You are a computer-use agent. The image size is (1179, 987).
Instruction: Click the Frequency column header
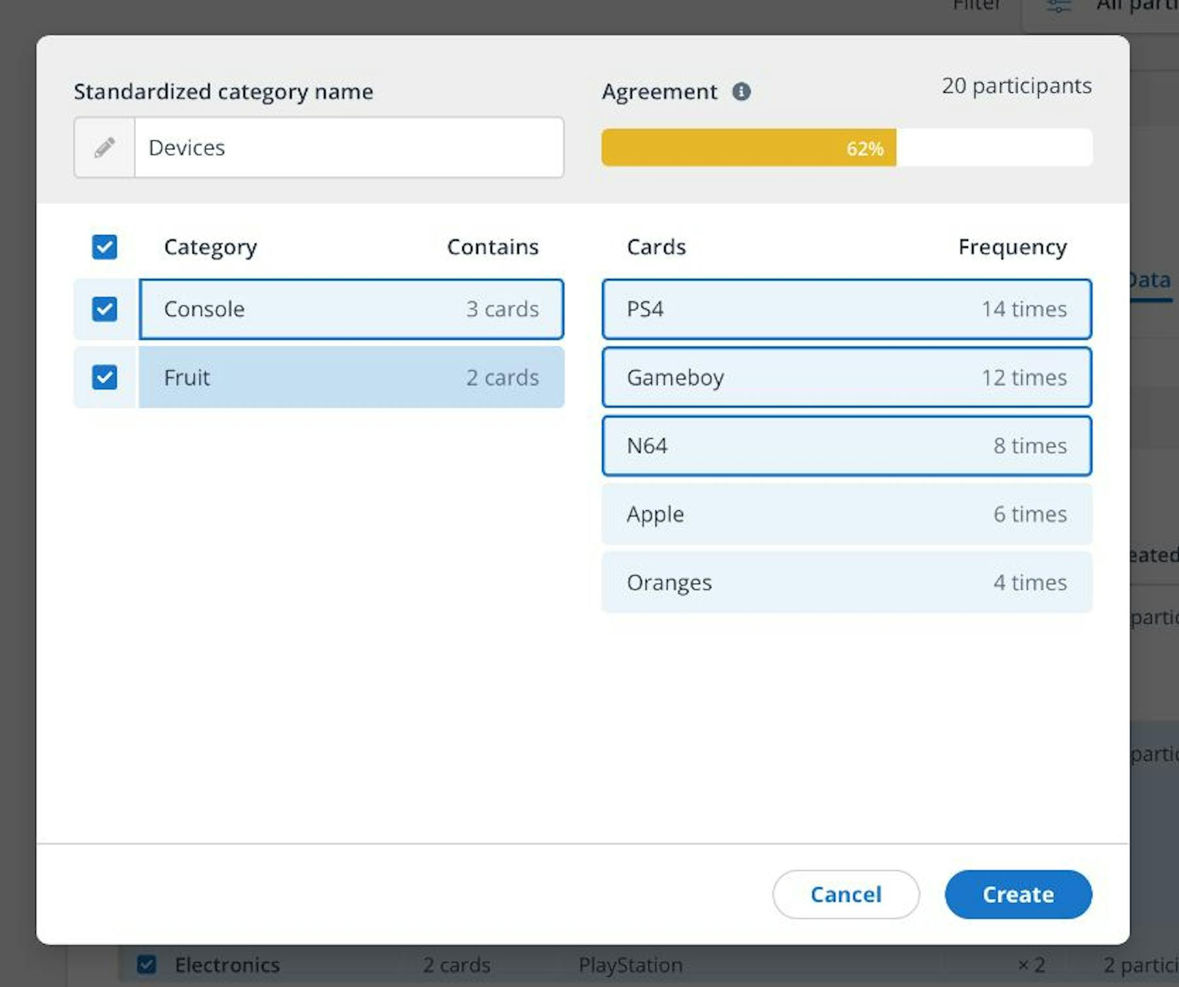pos(1013,248)
